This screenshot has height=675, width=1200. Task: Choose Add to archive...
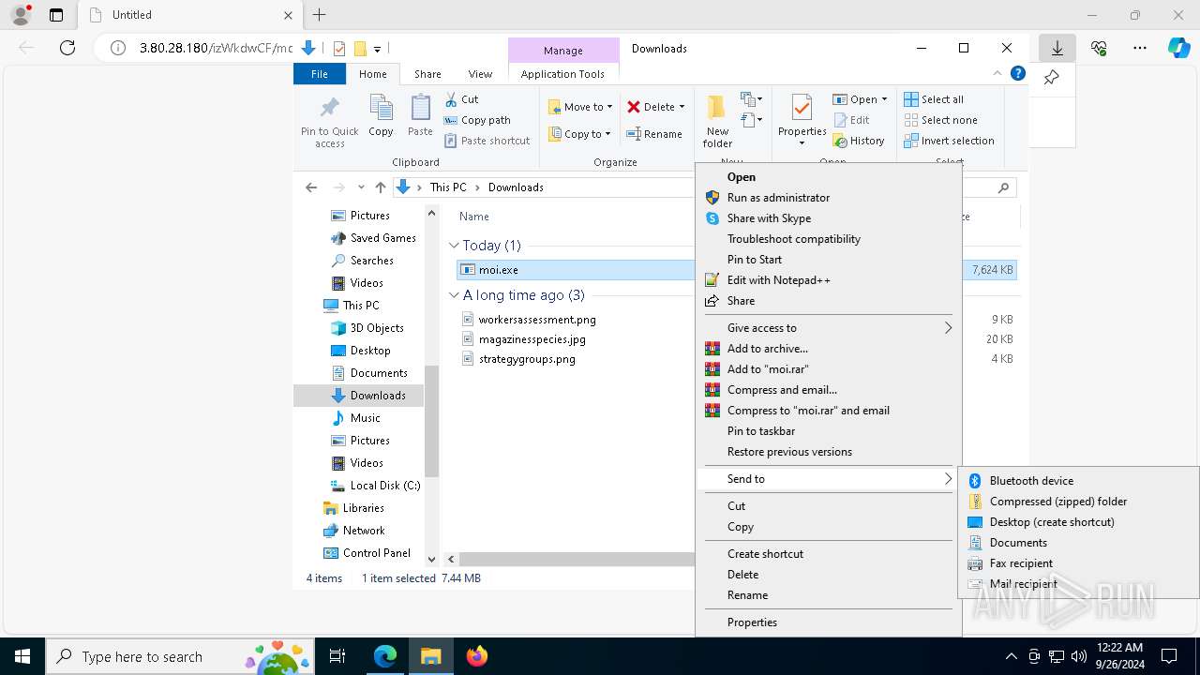767,349
